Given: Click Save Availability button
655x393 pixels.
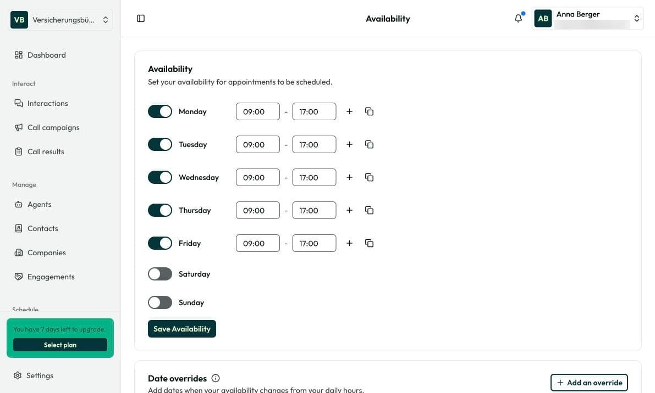Looking at the screenshot, I should (181, 329).
